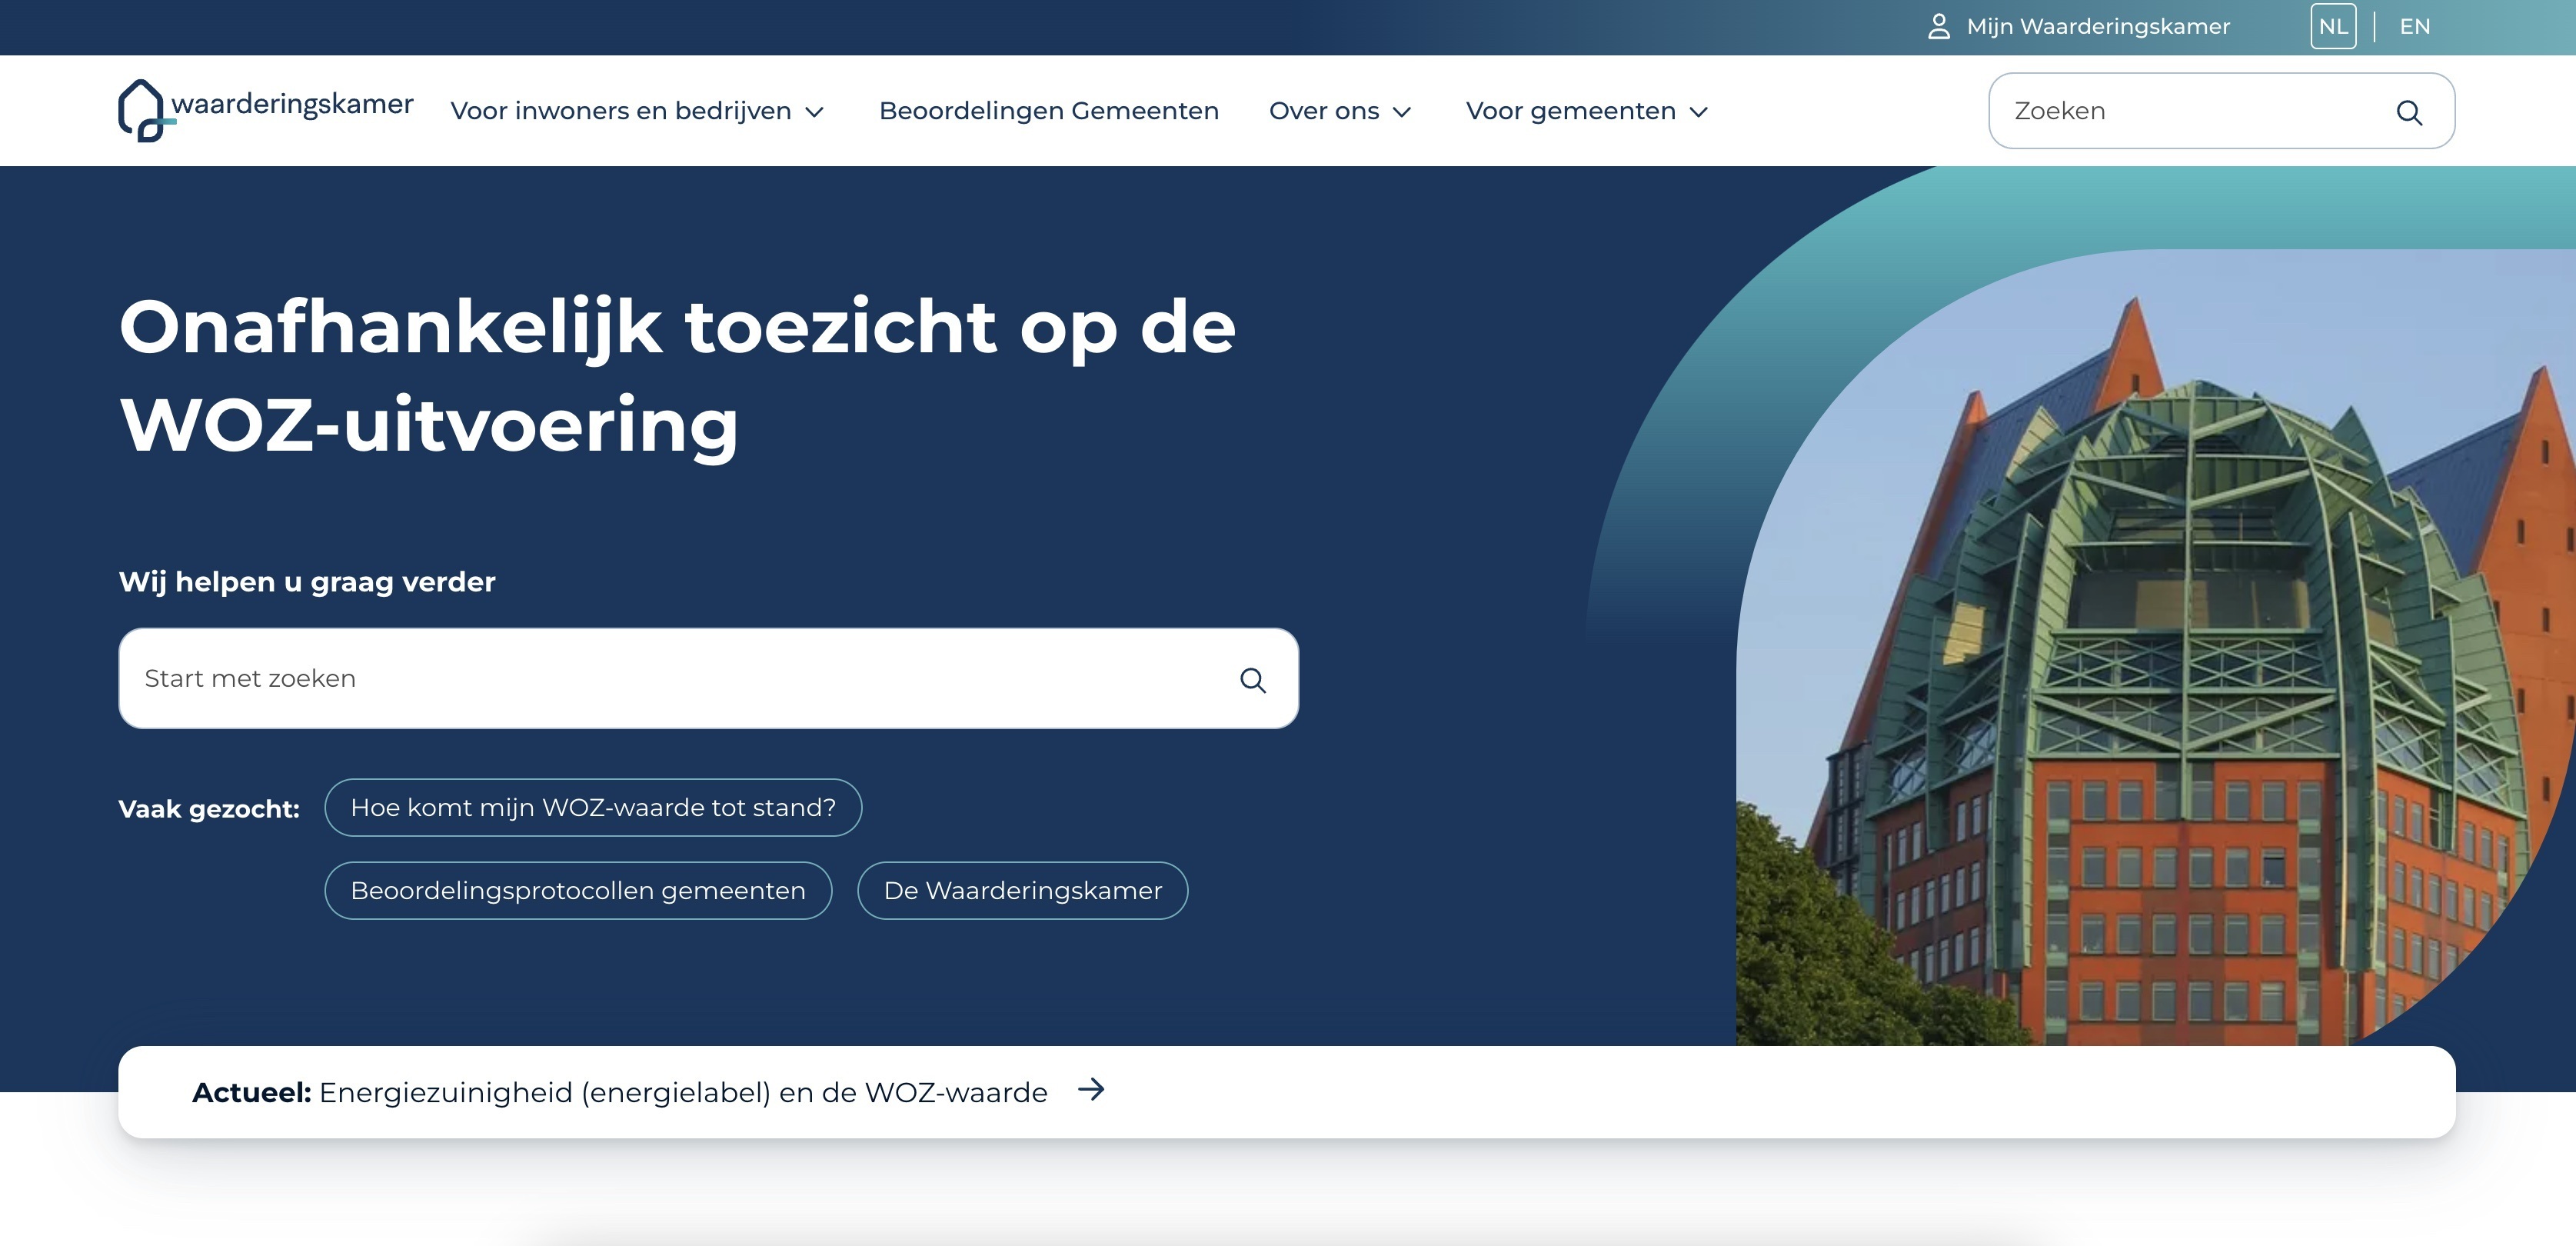Open the Mijn Waarderingskamer user icon
Screen dimensions: 2576x1246
1939,27
